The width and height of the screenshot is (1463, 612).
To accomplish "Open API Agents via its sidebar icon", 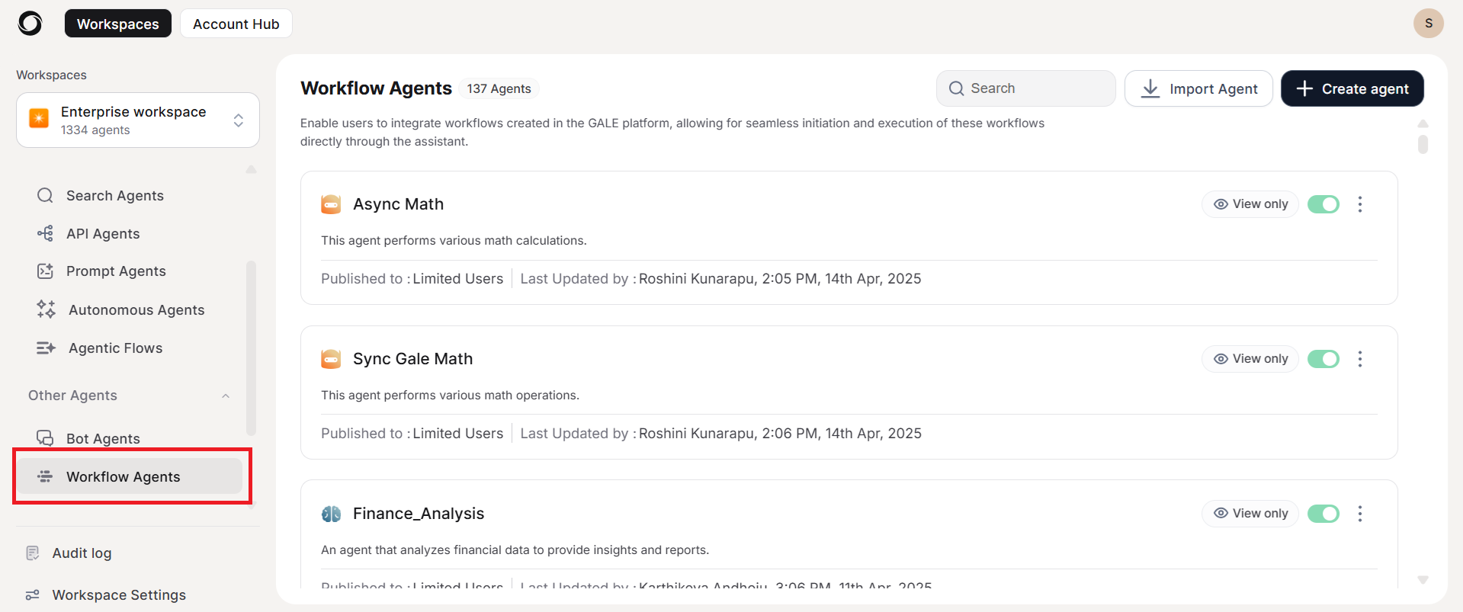I will [x=45, y=233].
